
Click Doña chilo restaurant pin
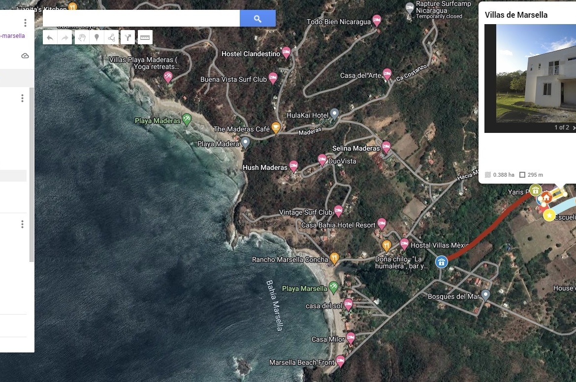(x=386, y=245)
